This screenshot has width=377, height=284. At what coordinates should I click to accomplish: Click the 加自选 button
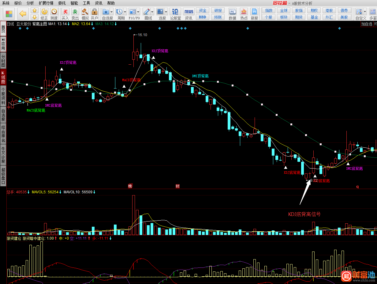pos(367,24)
